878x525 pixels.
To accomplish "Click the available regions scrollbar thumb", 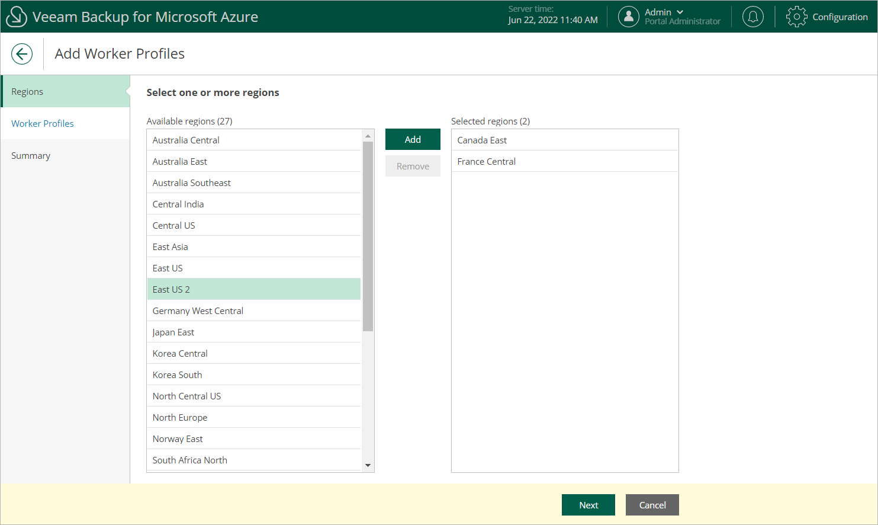I will pos(368,236).
